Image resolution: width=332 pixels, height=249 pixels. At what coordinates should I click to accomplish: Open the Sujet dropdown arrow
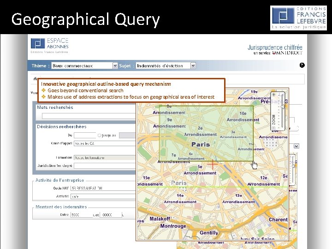pyautogui.click(x=193, y=66)
